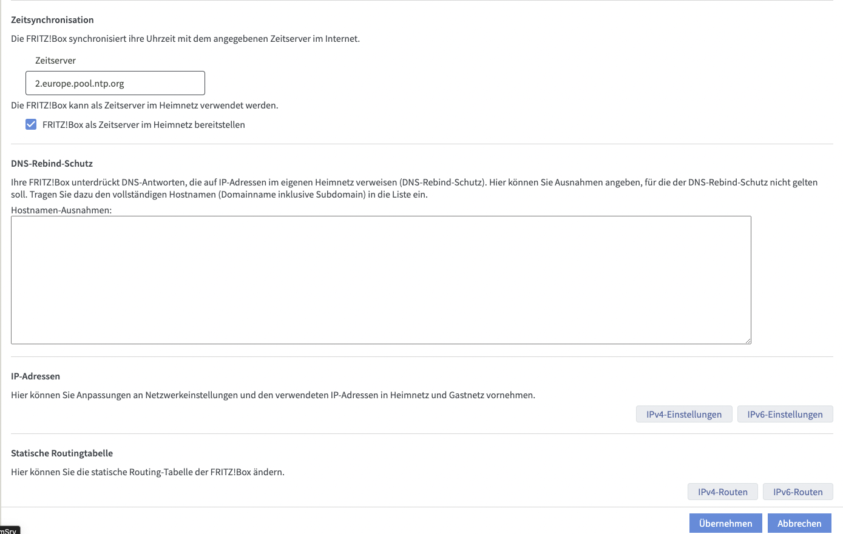Open the IPv4-Routen routing table
This screenshot has width=843, height=534.
(722, 492)
